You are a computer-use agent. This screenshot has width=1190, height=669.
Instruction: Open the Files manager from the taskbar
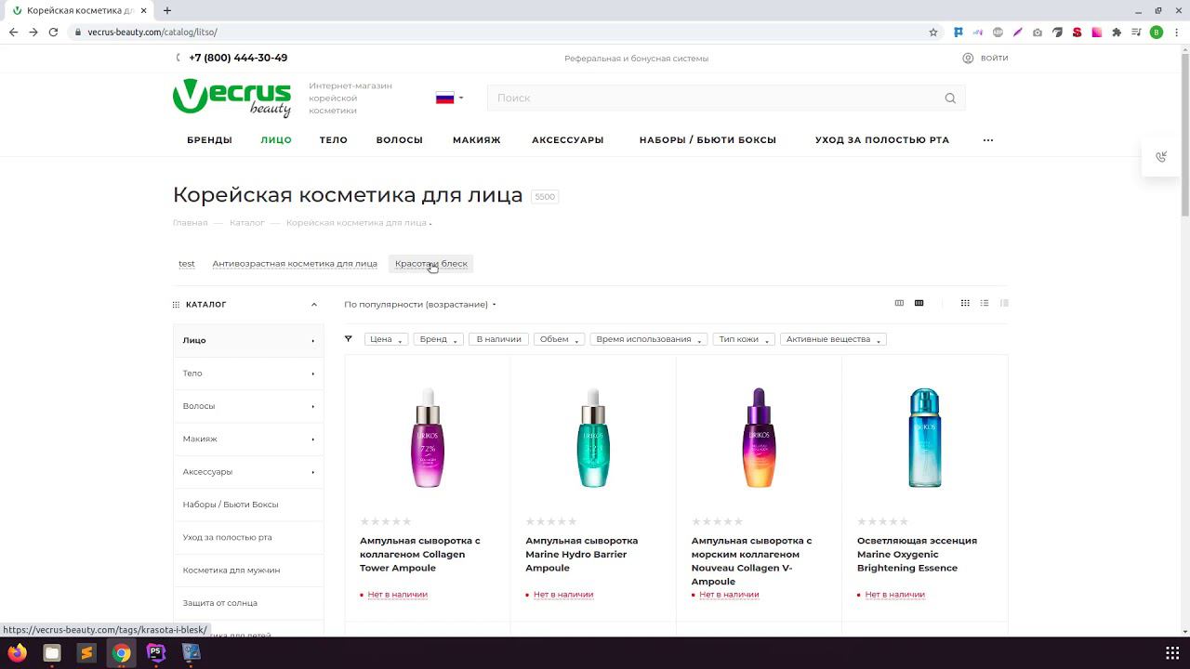[x=52, y=653]
